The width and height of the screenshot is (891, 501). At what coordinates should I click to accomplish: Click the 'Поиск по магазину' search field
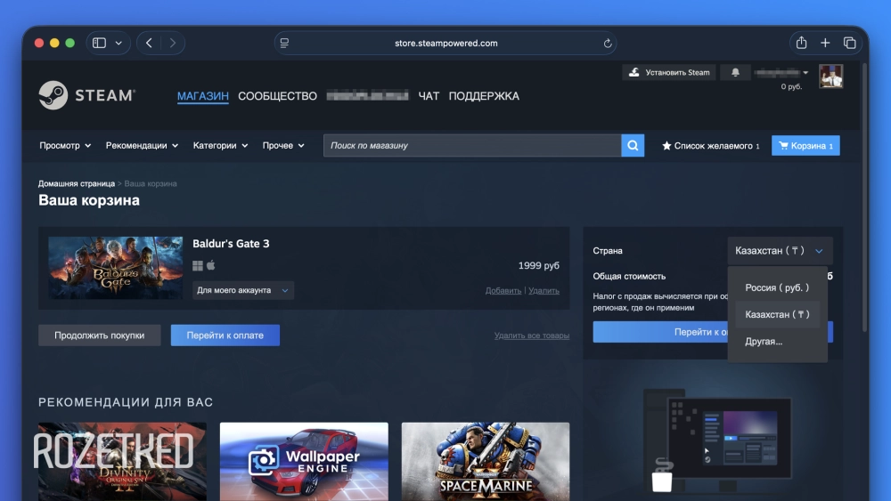472,145
